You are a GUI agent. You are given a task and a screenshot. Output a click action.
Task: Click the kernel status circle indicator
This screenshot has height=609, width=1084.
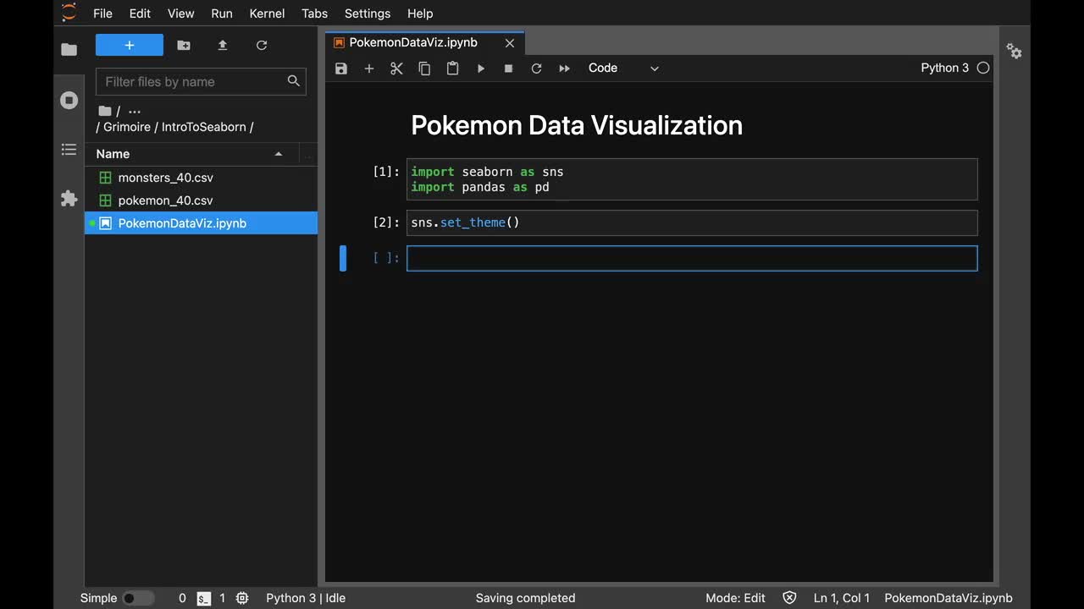[983, 68]
